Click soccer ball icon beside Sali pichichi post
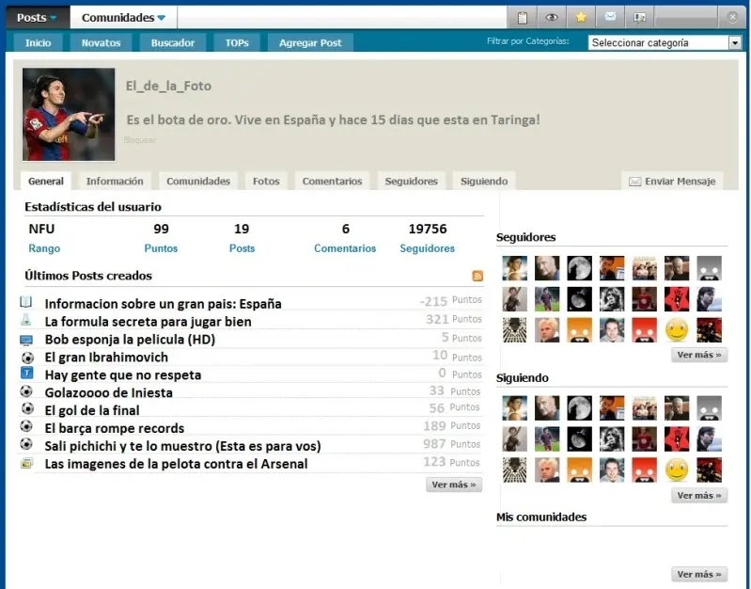The image size is (751, 589). 26,444
